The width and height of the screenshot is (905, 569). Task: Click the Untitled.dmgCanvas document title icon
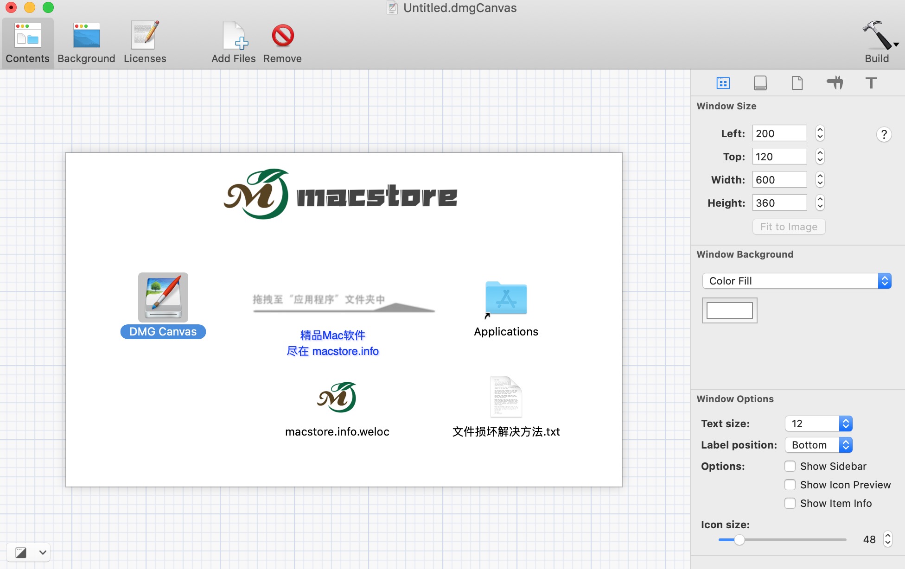tap(392, 7)
